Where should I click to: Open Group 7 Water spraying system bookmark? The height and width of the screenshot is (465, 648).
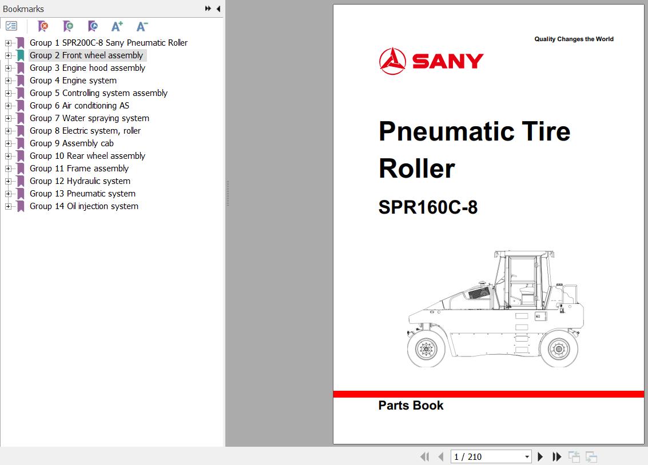89,118
